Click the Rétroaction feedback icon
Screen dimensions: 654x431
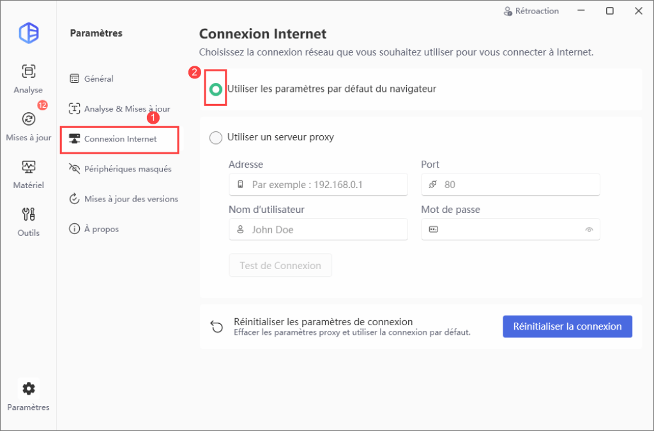[x=508, y=11]
